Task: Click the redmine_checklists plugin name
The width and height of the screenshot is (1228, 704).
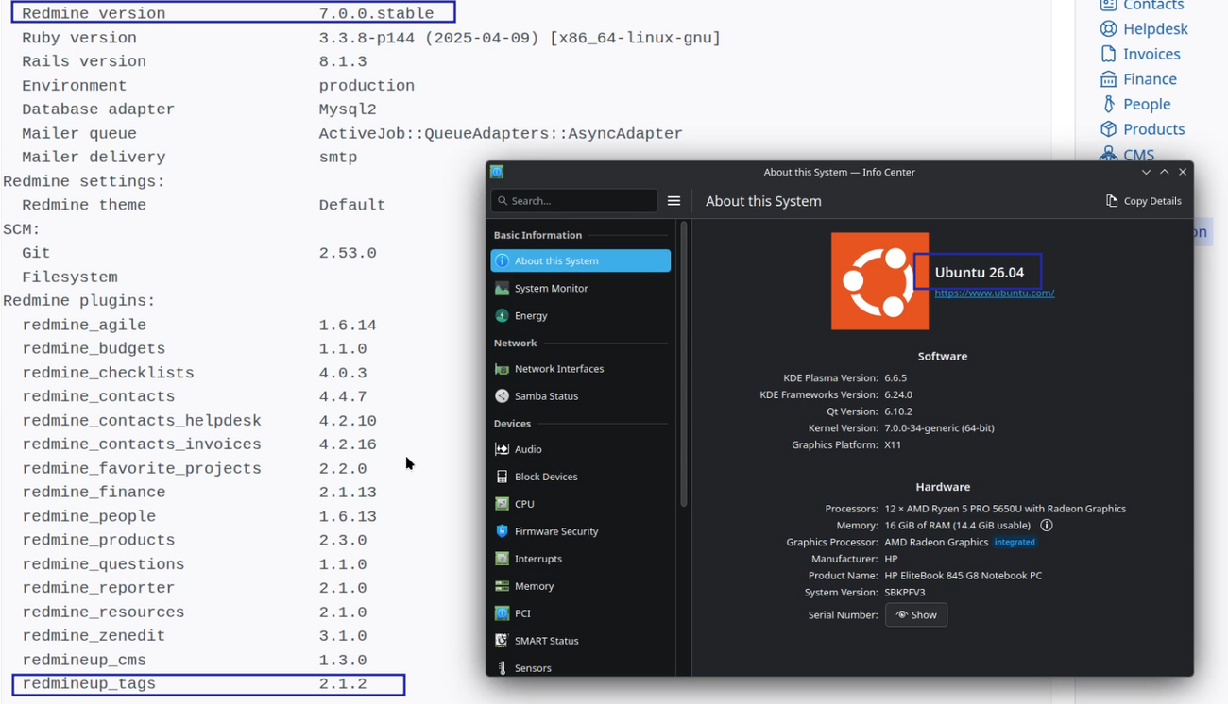Action: tap(108, 373)
